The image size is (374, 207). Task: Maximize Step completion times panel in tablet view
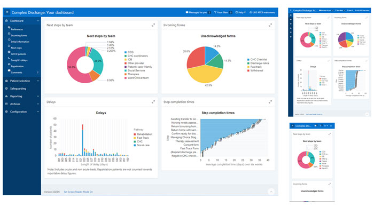(367, 61)
